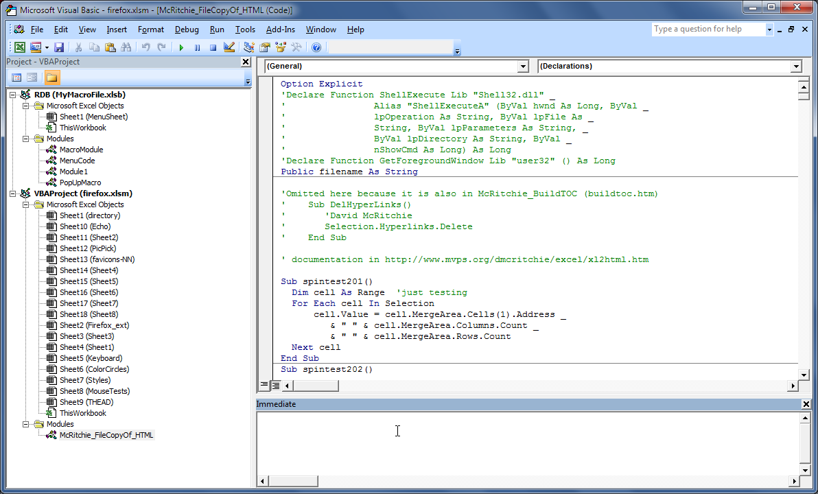The image size is (818, 494).
Task: Click inside the Immediate window text area
Action: point(528,443)
